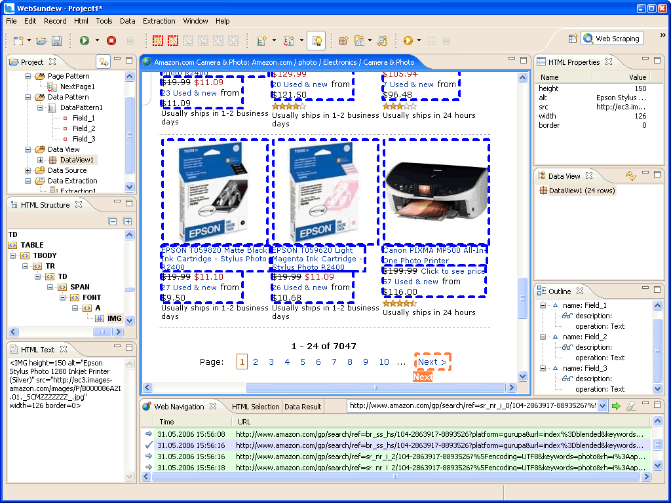Open the Record menu
Image resolution: width=671 pixels, height=503 pixels.
click(55, 21)
